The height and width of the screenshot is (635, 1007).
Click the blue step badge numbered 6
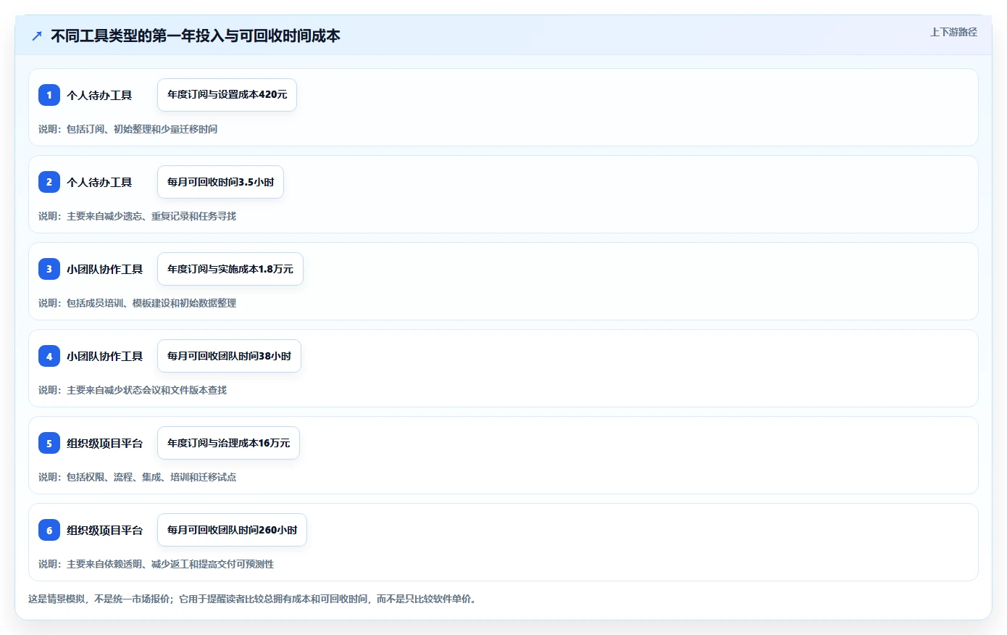pyautogui.click(x=49, y=530)
